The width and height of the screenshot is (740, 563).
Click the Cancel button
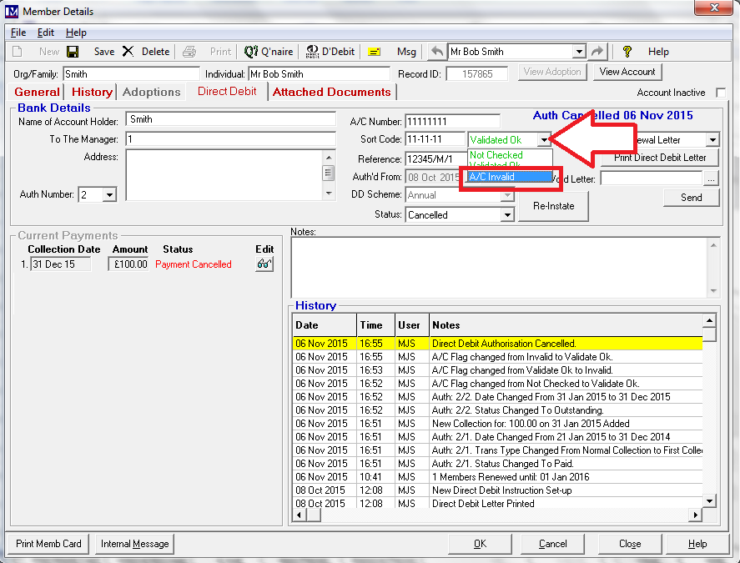coord(552,544)
